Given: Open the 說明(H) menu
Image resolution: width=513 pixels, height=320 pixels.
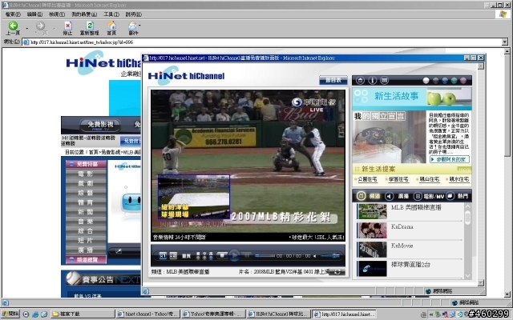Looking at the screenshot, I should pos(134,14).
